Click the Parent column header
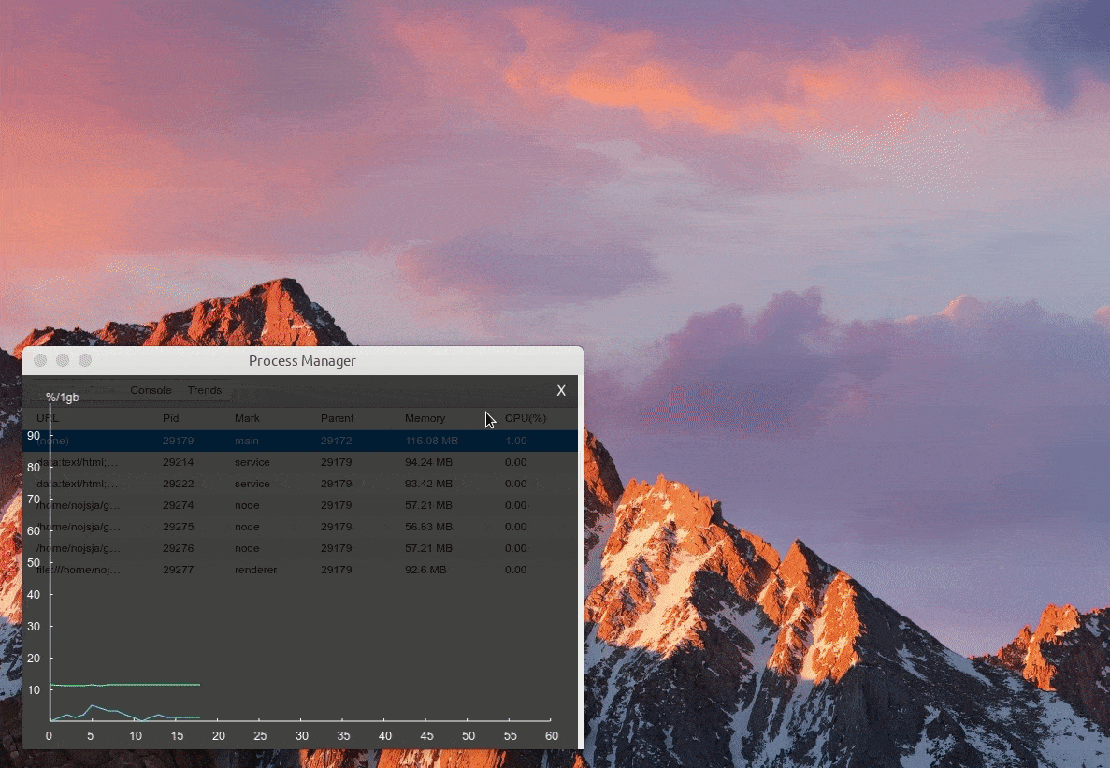 [337, 418]
